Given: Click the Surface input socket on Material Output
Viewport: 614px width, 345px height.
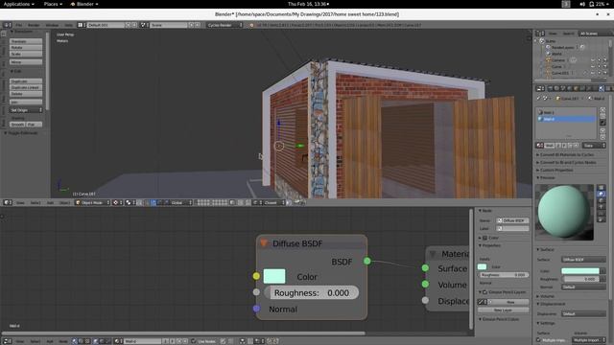Looking at the screenshot, I should 425,268.
